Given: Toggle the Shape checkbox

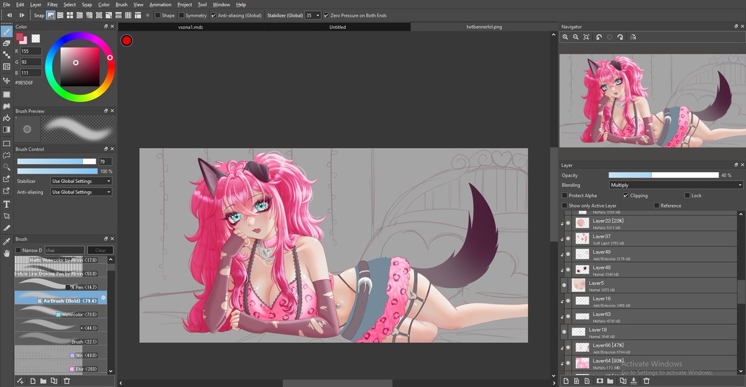Looking at the screenshot, I should 157,15.
